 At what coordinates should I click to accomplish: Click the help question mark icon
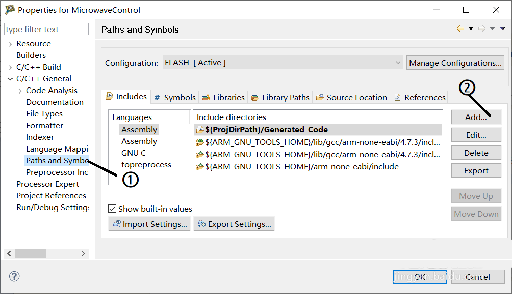coord(14,276)
